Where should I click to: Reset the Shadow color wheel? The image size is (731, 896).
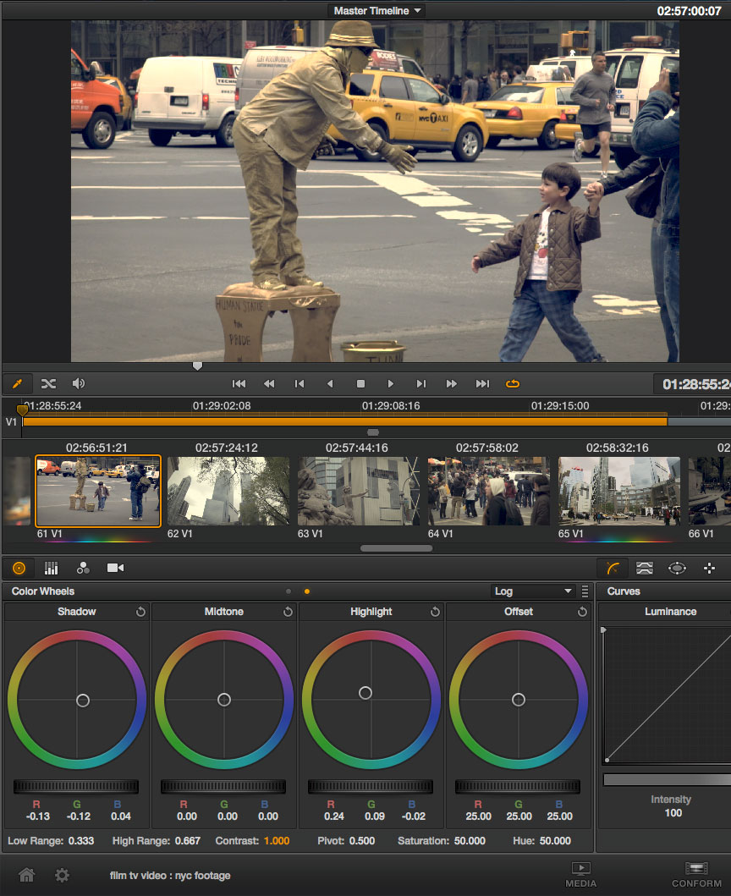(140, 612)
